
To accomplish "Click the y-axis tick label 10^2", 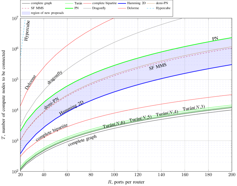I will tap(15, 171).
